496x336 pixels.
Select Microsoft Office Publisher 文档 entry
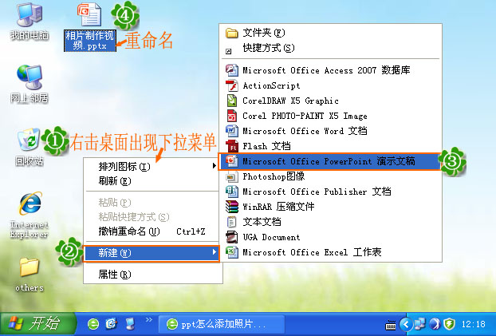[x=330, y=192]
